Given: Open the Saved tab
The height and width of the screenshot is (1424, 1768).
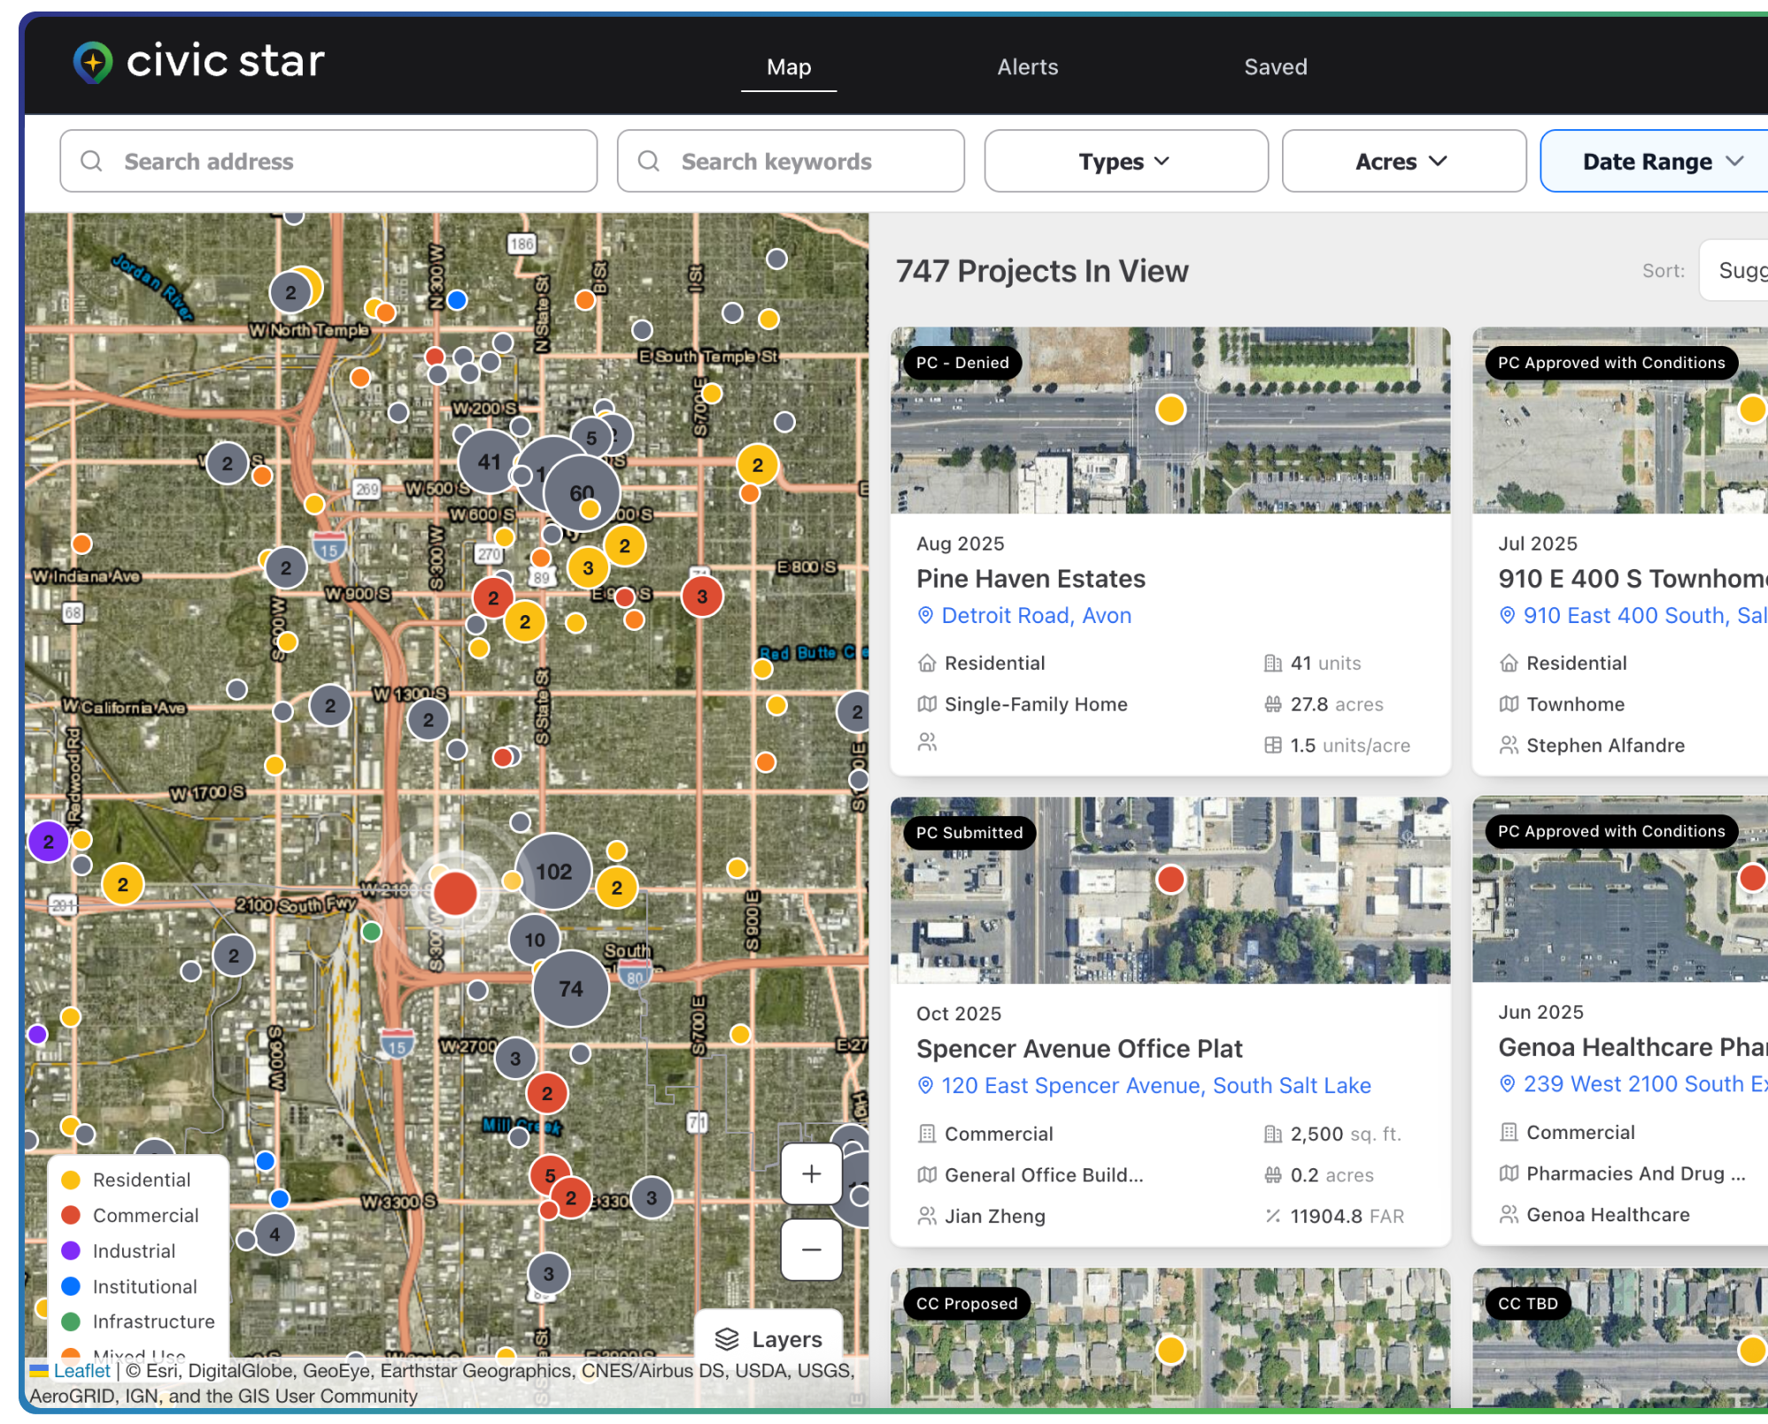Looking at the screenshot, I should coord(1275,67).
